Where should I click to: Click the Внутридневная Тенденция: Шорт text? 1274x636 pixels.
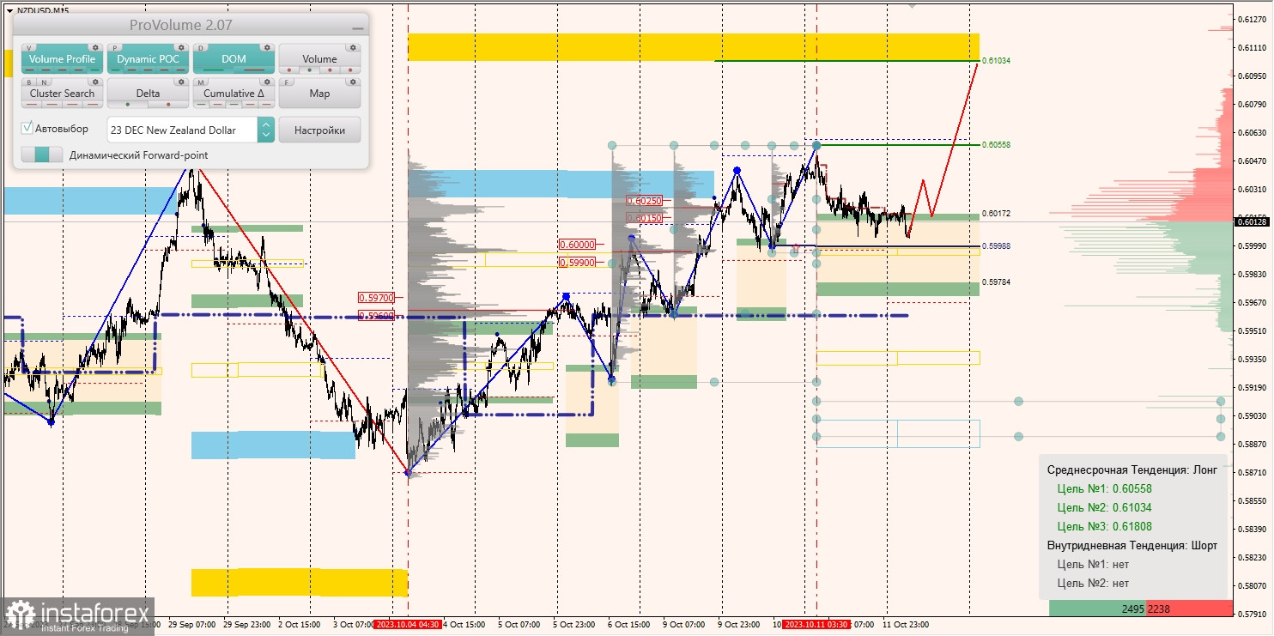(x=1131, y=546)
